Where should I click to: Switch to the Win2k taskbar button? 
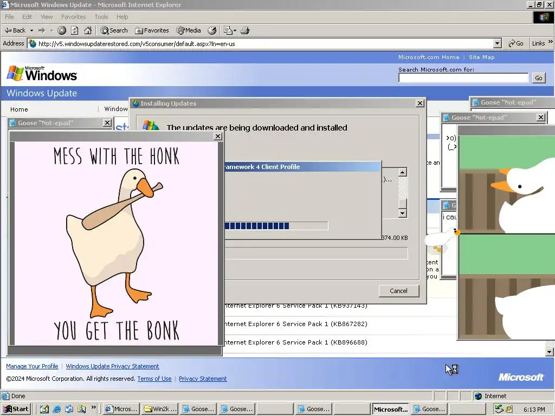(x=160, y=409)
